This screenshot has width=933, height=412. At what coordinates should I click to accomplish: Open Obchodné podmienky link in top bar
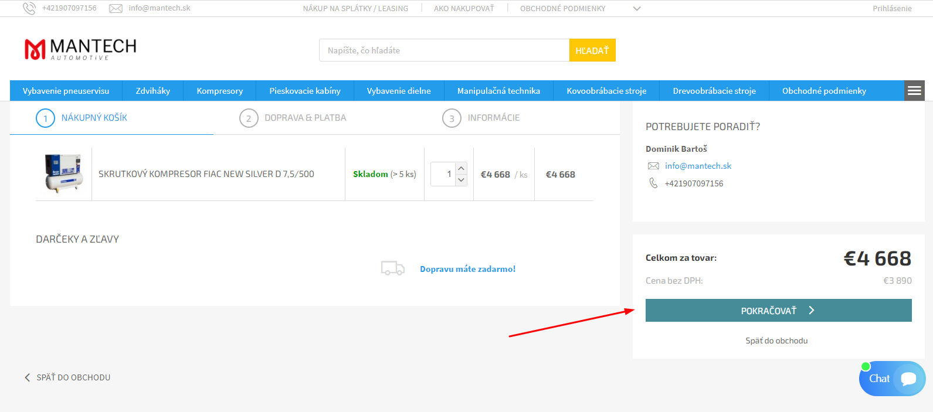click(x=563, y=8)
